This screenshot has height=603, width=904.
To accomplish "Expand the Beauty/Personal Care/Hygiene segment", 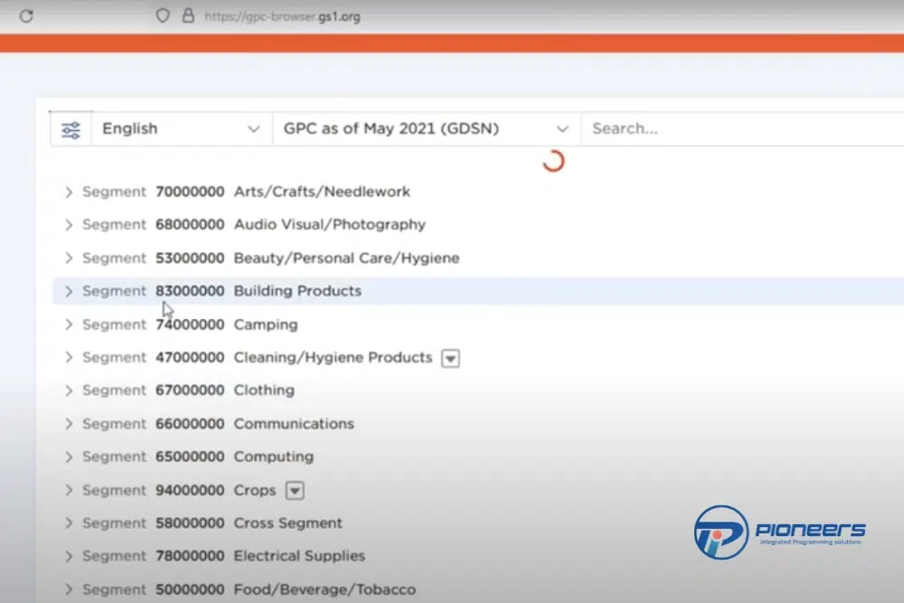I will [x=69, y=258].
